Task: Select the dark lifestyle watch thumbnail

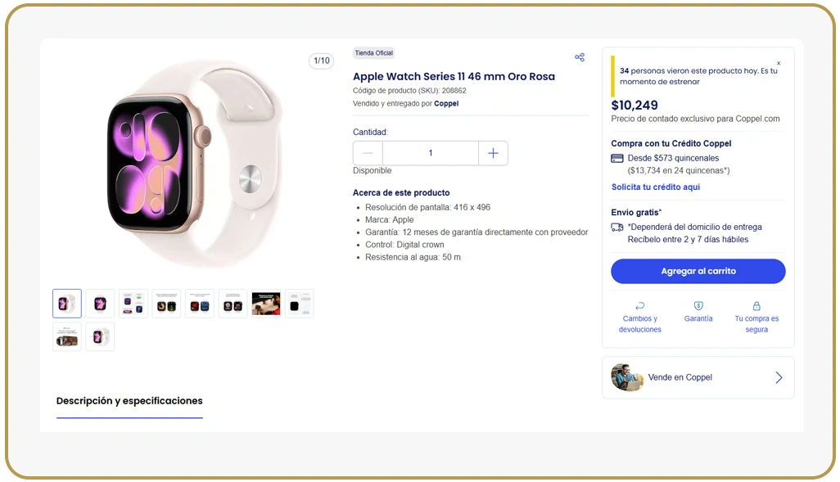Action: [266, 303]
